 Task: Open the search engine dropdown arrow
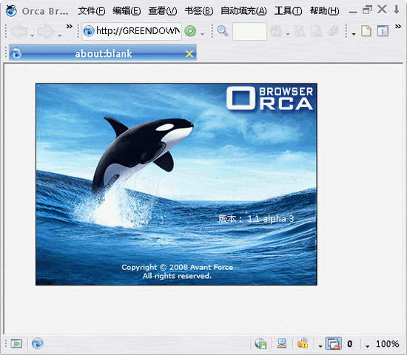tap(288, 34)
